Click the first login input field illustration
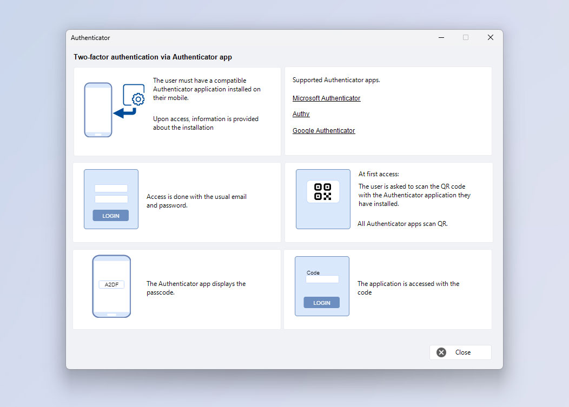 (111, 188)
